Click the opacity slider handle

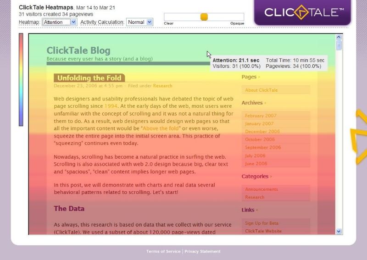point(204,17)
